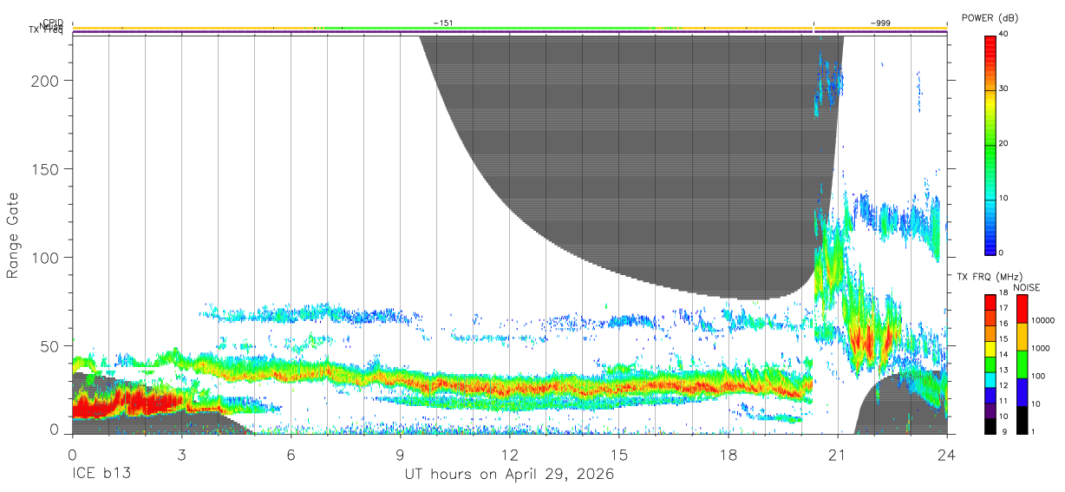Click the 12 tick on the UT hours axis
The height and width of the screenshot is (492, 1065).
(x=510, y=454)
